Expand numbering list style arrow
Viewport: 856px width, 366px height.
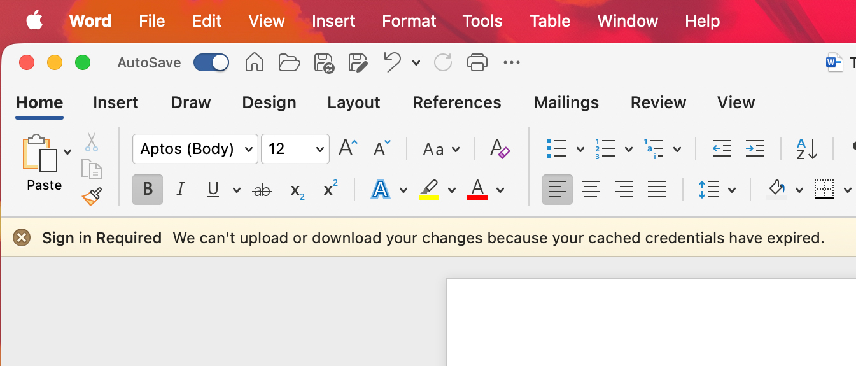629,150
